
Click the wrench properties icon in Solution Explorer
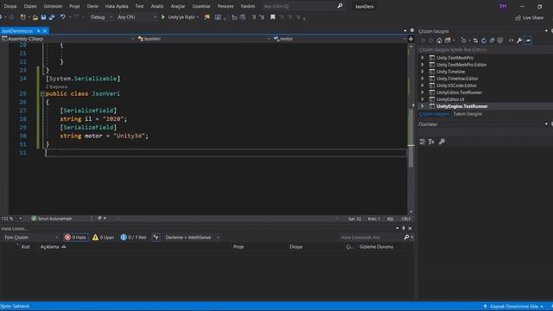pos(519,41)
